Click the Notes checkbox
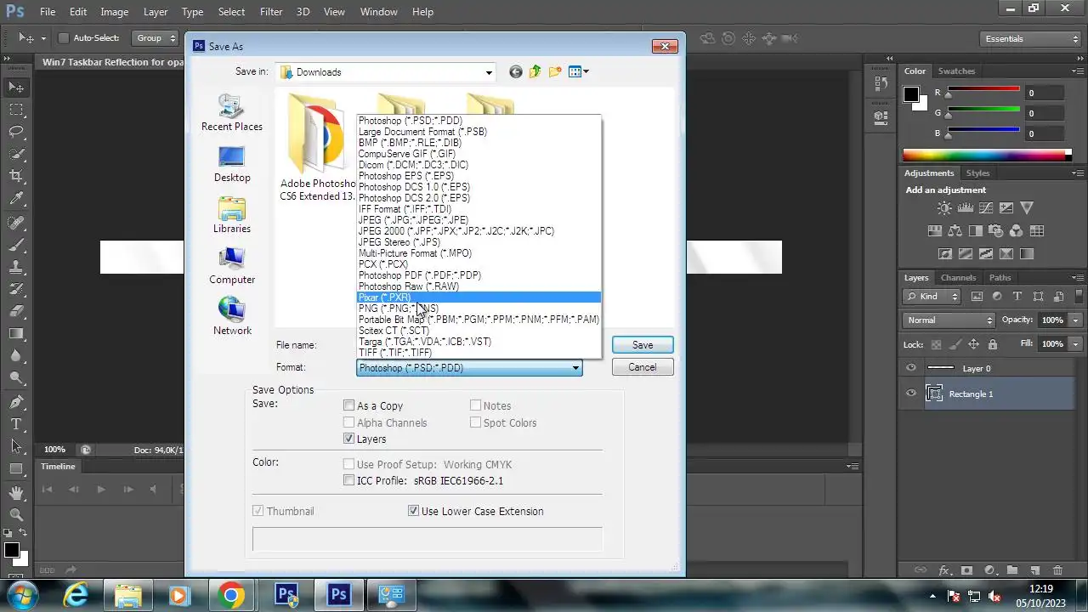The width and height of the screenshot is (1088, 612). point(475,405)
